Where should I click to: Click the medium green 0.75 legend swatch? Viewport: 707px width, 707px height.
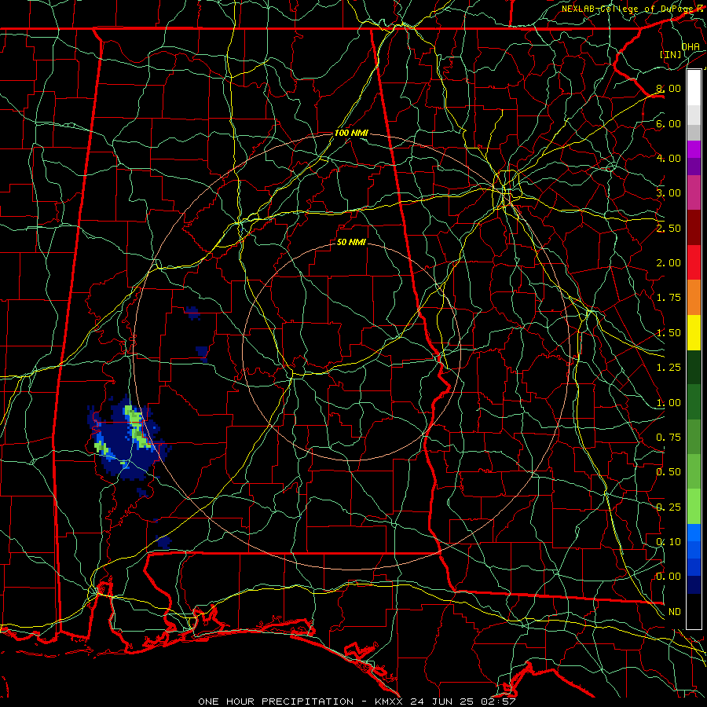[x=694, y=437]
